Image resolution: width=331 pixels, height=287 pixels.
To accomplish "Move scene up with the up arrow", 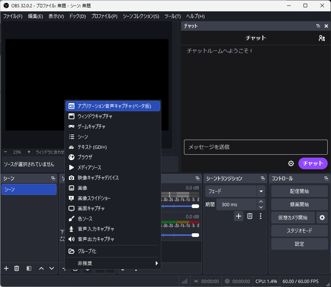I will 41,268.
